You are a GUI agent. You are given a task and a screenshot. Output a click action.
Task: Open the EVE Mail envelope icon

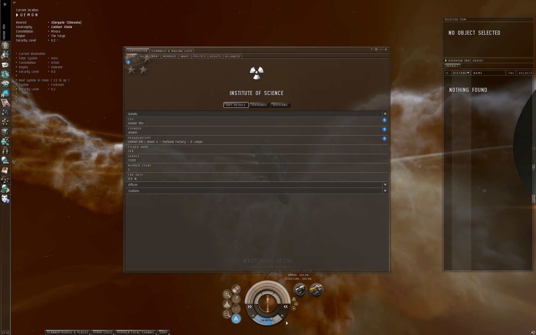coord(5,65)
